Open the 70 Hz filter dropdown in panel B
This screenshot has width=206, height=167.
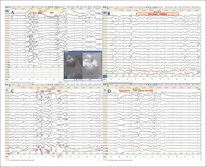(x=190, y=7)
